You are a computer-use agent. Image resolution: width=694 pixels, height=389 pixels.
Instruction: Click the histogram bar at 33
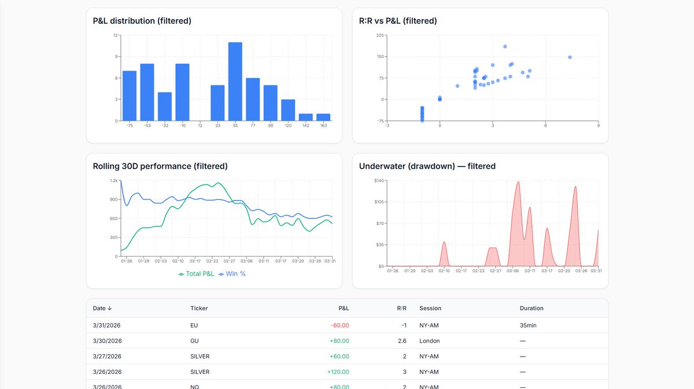point(217,103)
